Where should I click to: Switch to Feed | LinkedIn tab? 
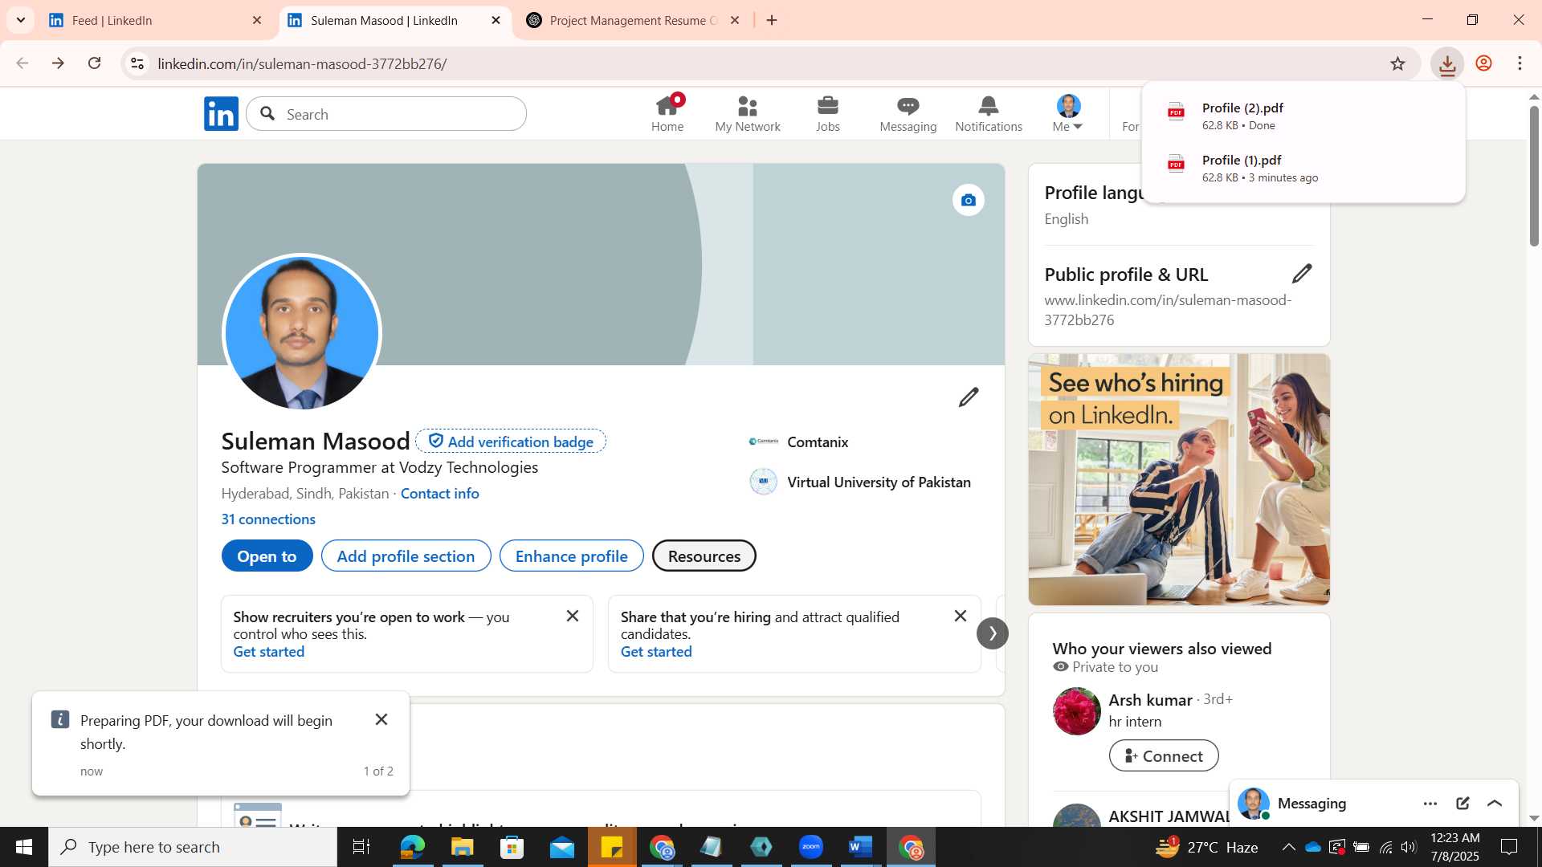click(x=153, y=21)
